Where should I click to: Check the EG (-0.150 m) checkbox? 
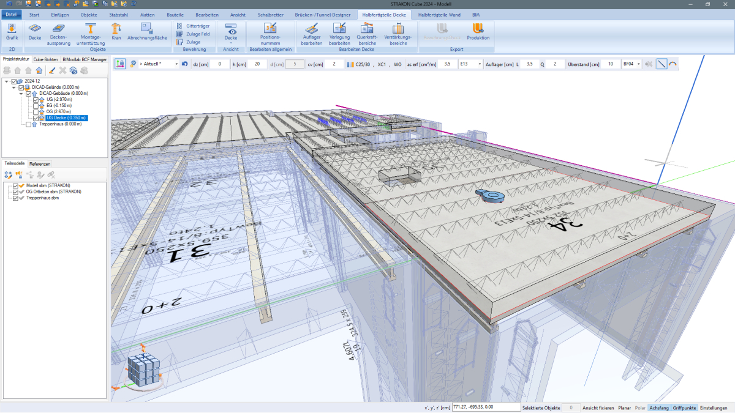click(x=36, y=106)
